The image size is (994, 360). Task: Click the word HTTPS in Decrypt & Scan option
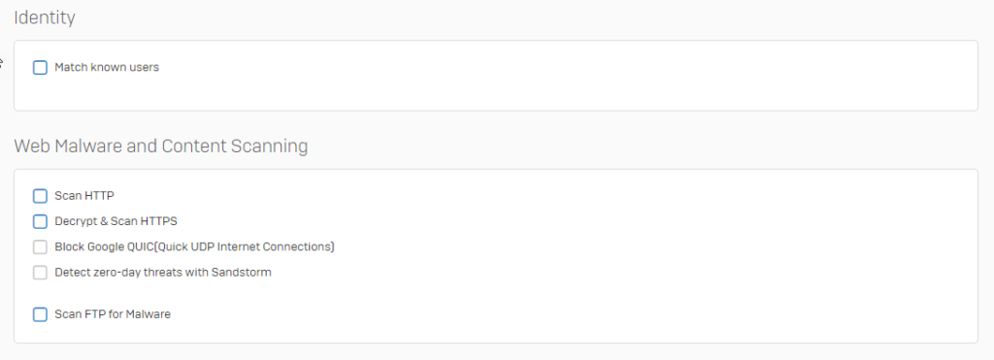pos(160,222)
